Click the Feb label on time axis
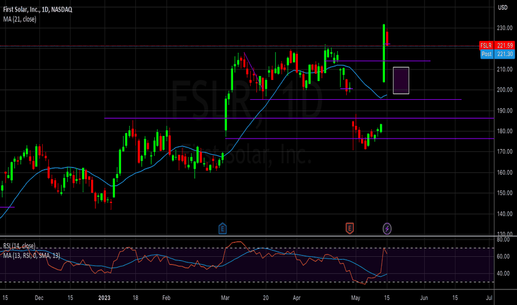 [166, 298]
